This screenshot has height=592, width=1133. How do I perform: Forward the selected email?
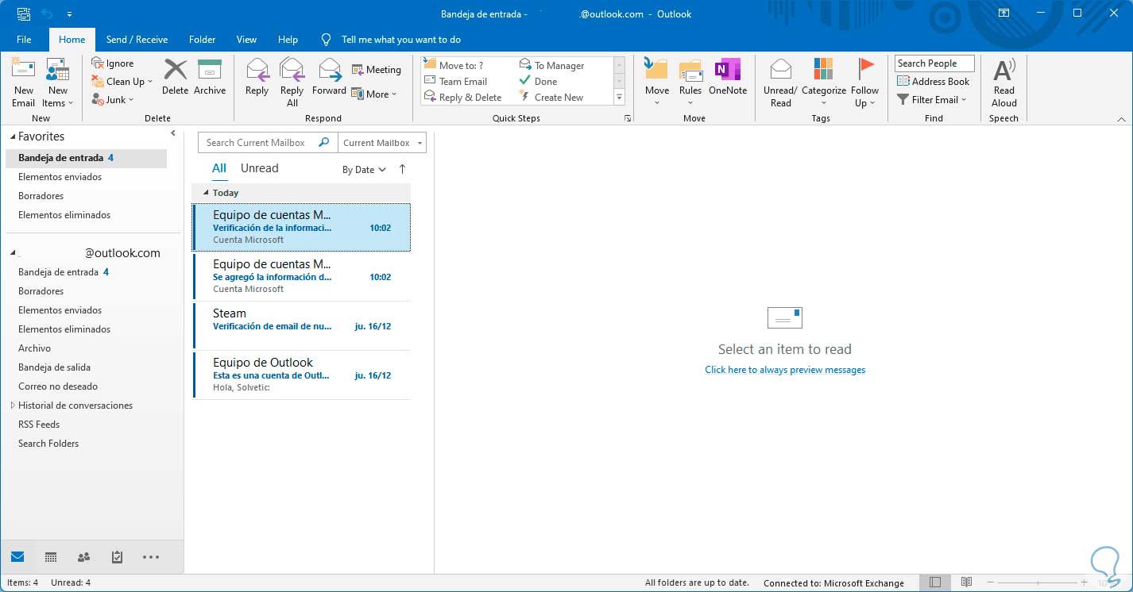coord(329,77)
